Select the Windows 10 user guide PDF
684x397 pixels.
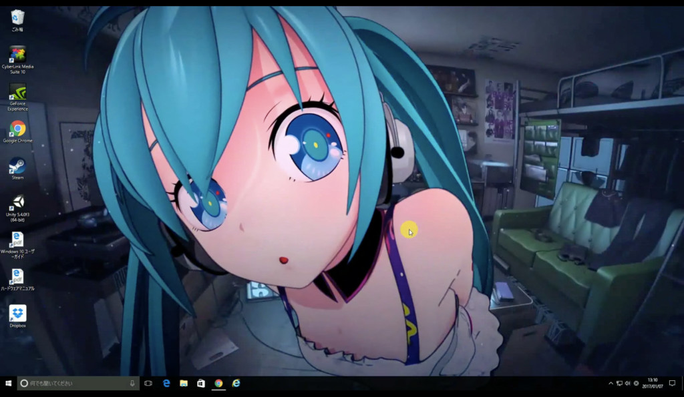(x=17, y=246)
